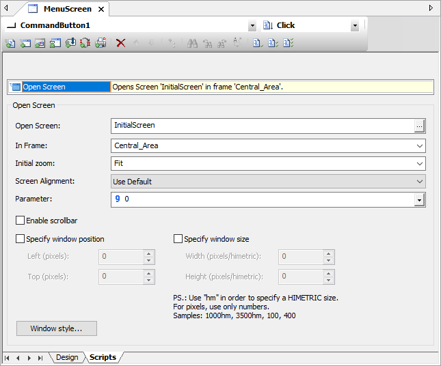Viewport: 441px width, 366px height.
Task: Click the blue 9 parameter type icon
Action: point(118,199)
